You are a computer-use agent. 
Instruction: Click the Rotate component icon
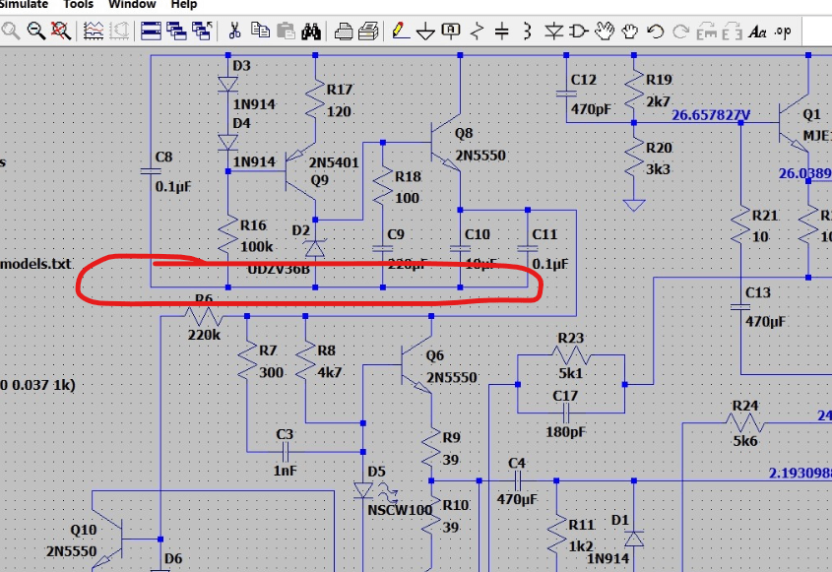(x=707, y=32)
